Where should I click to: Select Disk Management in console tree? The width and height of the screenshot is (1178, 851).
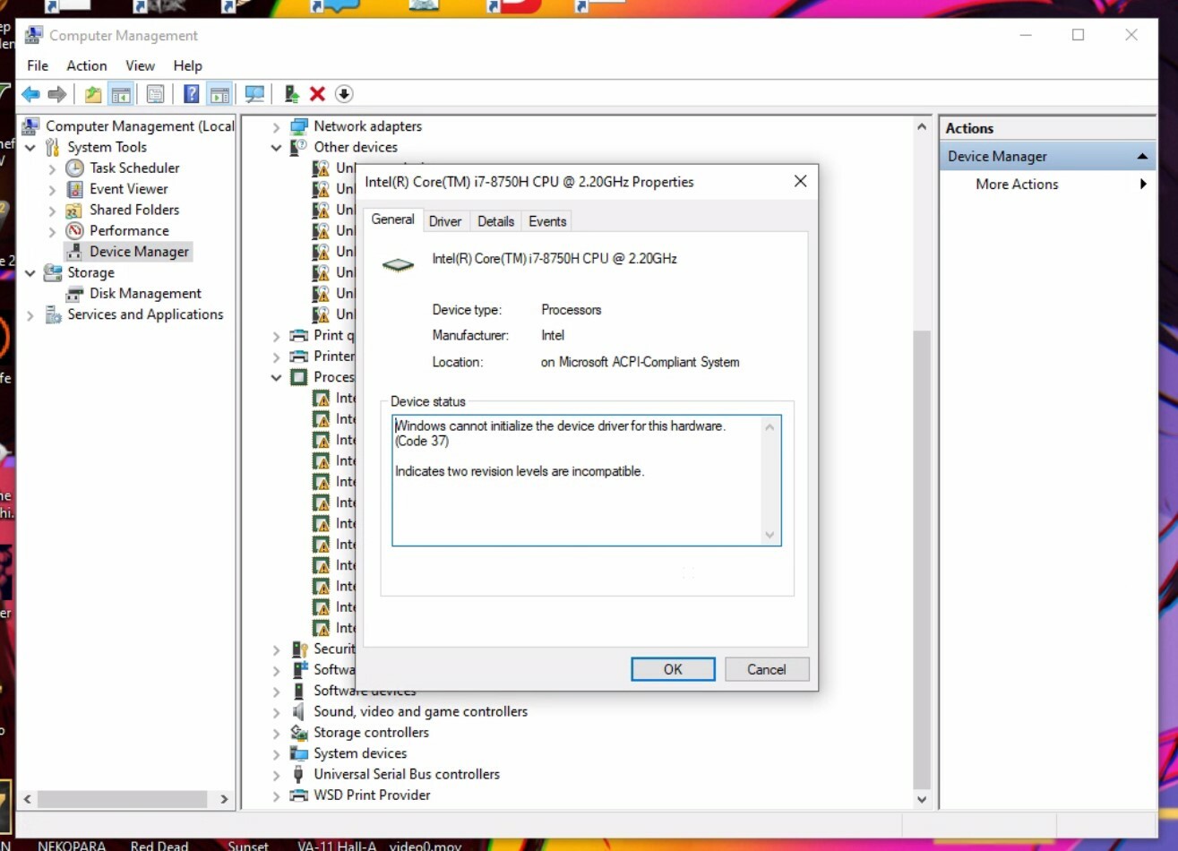(145, 293)
